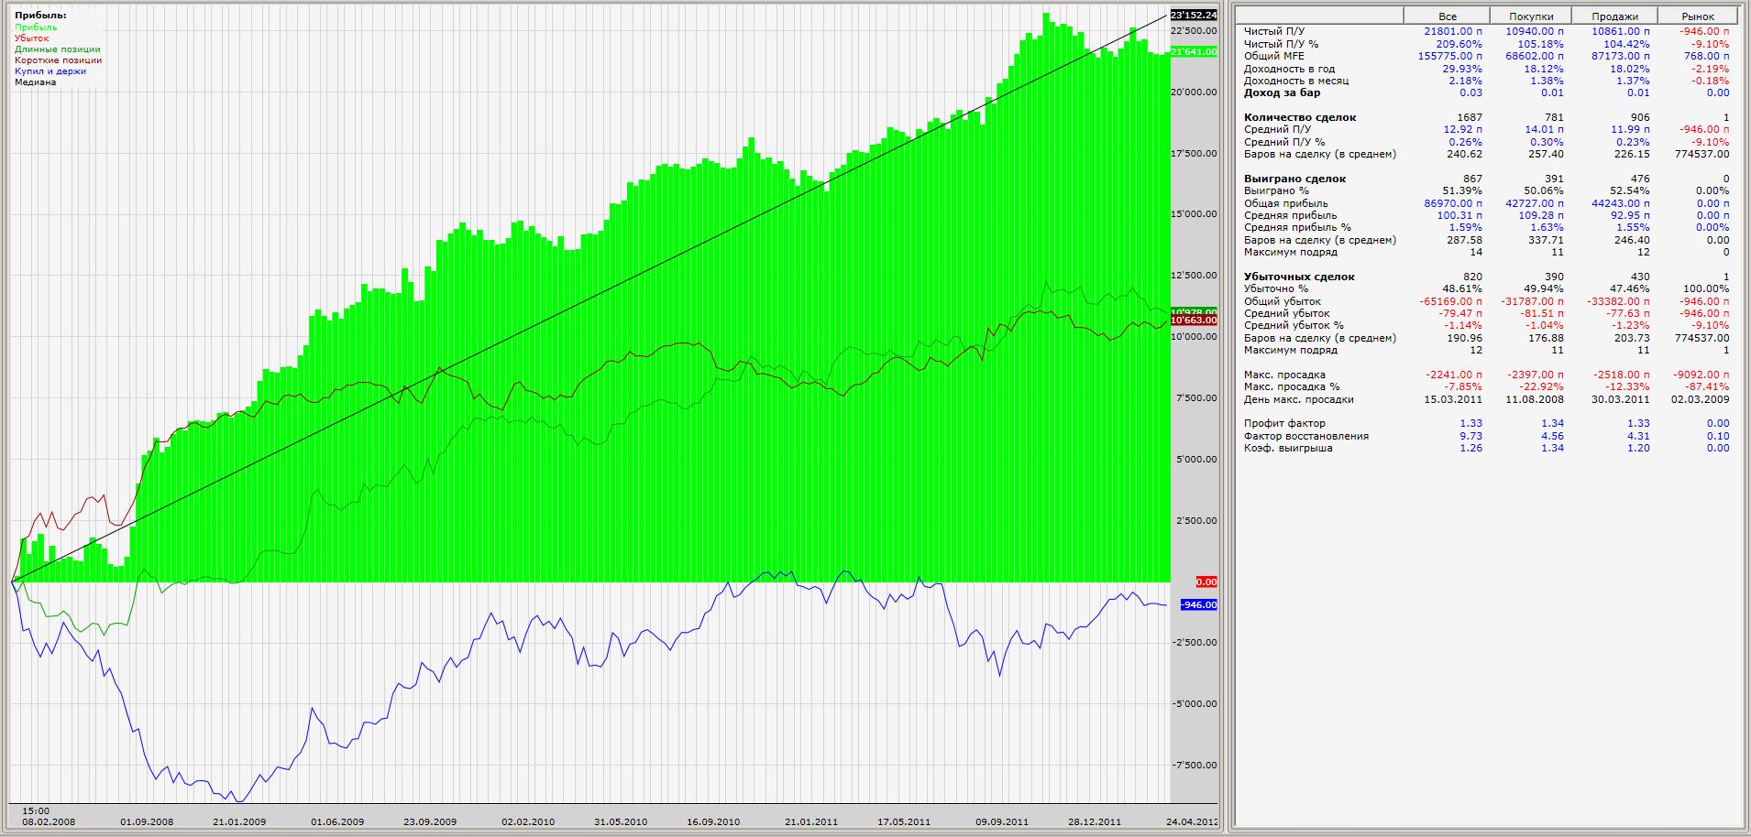Click the 12.92 п average profit value

pyautogui.click(x=1463, y=130)
